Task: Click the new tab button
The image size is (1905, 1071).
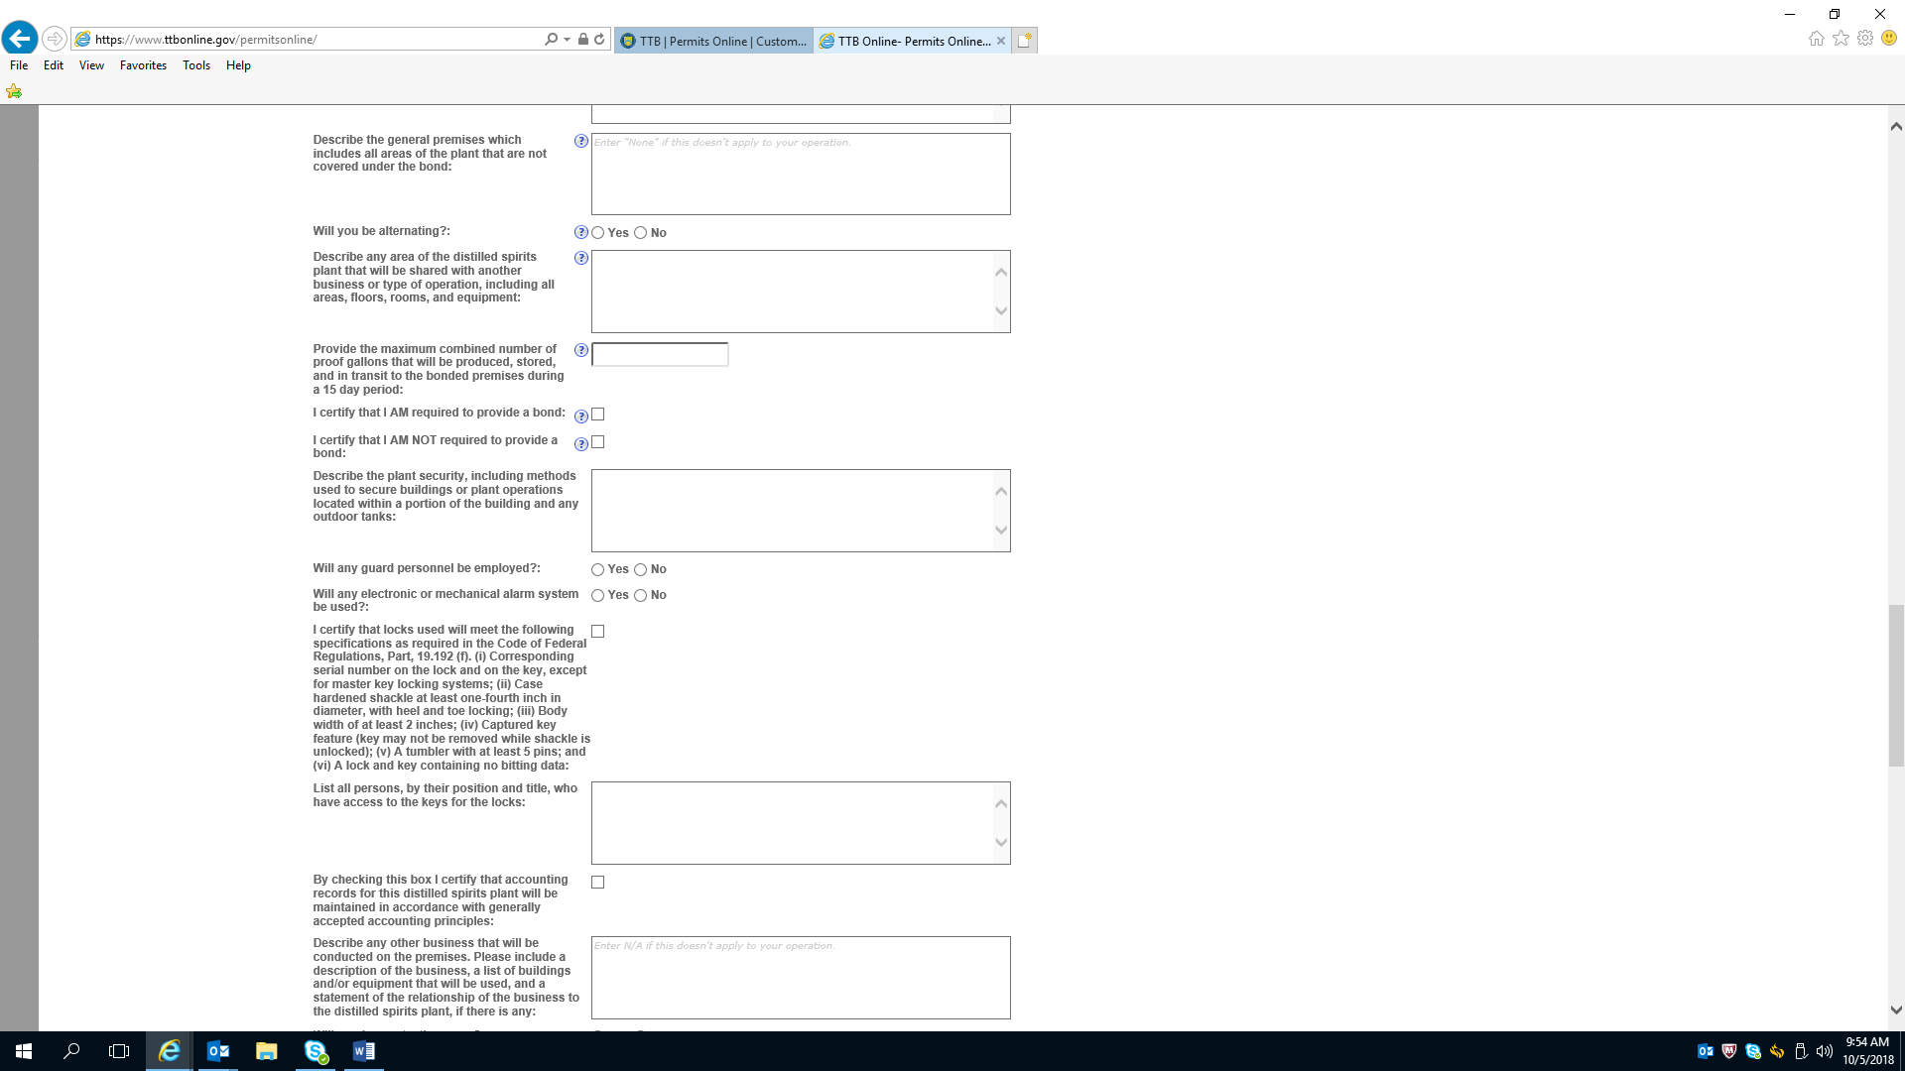Action: coord(1025,41)
